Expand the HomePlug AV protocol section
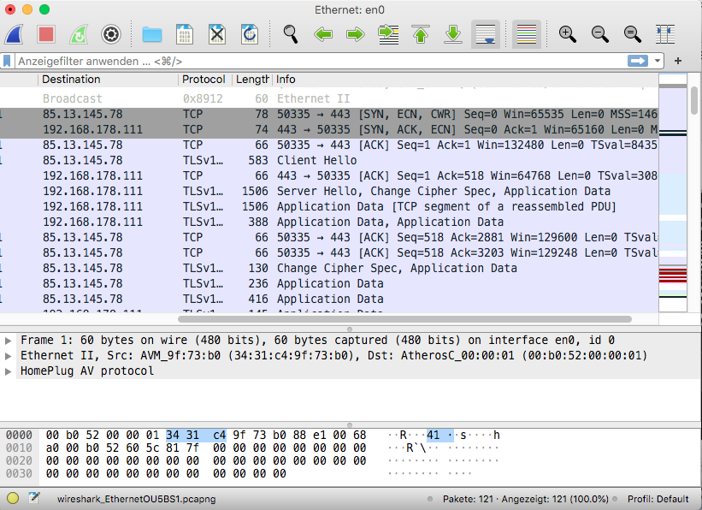702x510 pixels. (8, 371)
